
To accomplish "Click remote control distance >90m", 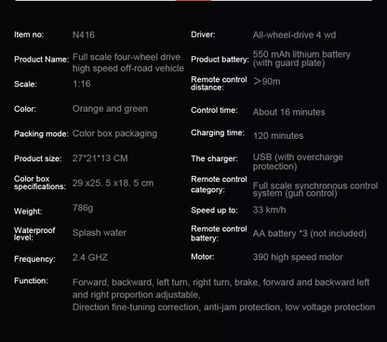I will tap(266, 81).
